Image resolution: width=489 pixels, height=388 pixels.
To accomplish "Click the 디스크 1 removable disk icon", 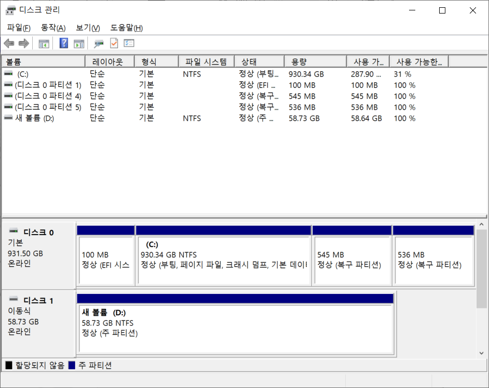I will tap(13, 299).
